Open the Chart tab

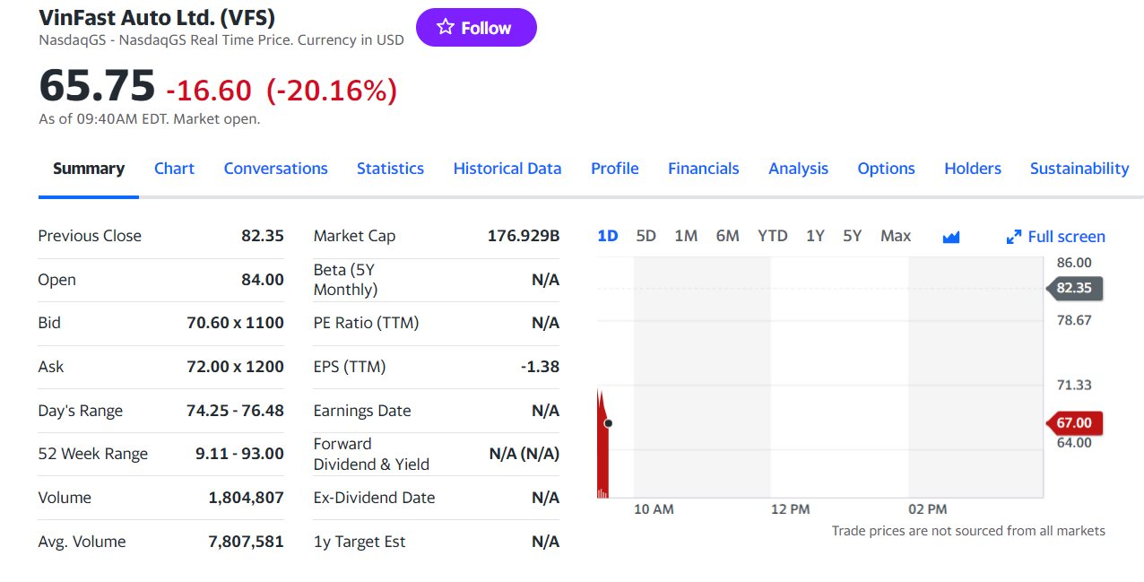pos(174,169)
